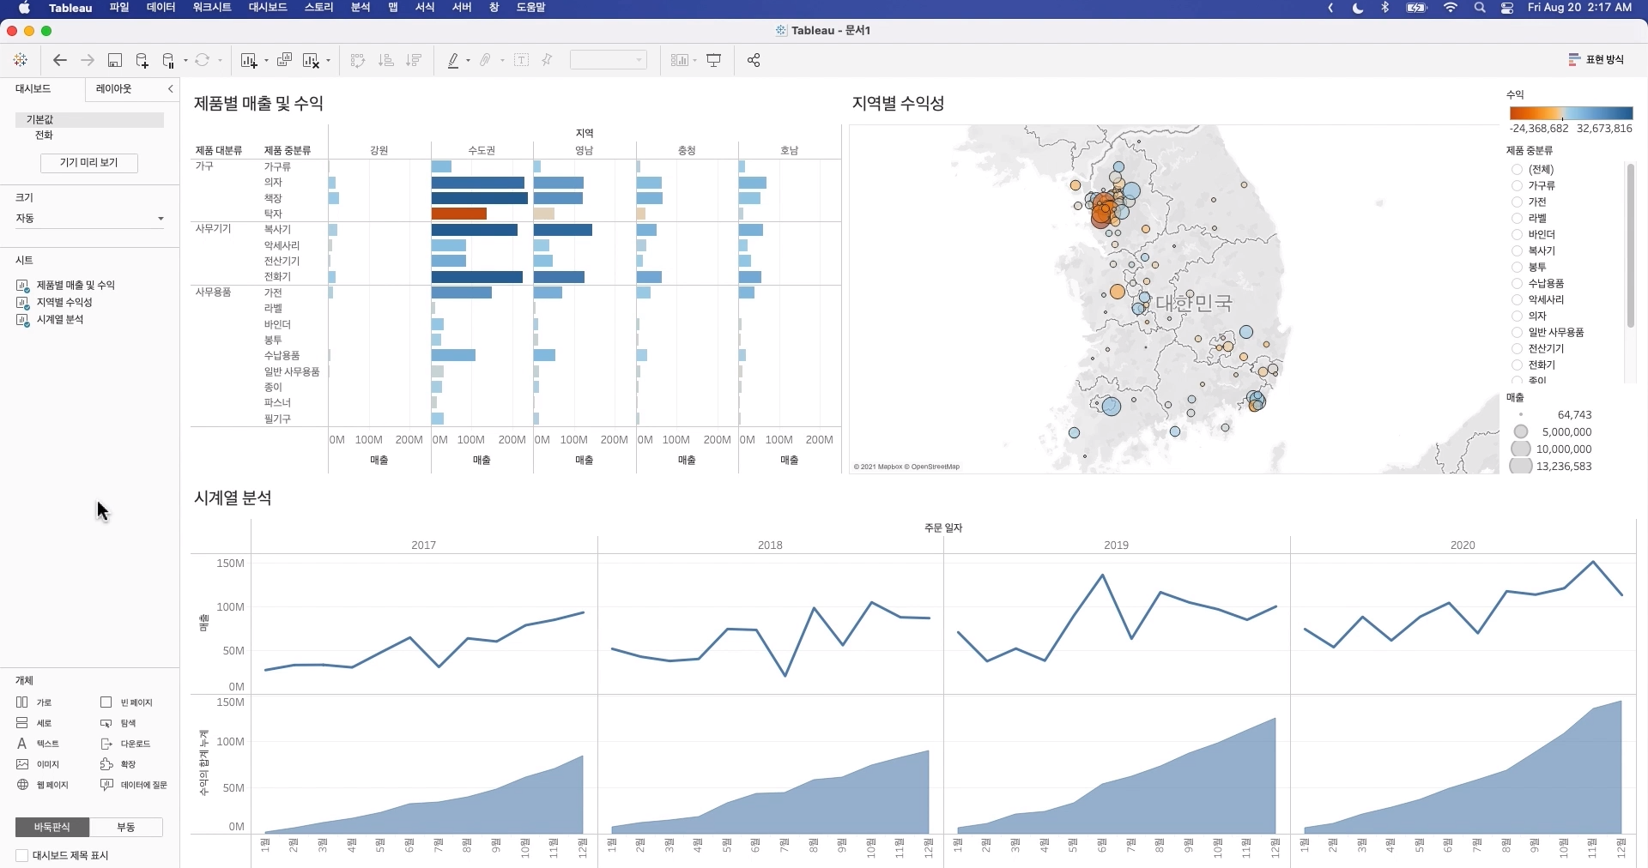Duplicate sheet icon in toolbar
1648x868 pixels.
pyautogui.click(x=284, y=60)
